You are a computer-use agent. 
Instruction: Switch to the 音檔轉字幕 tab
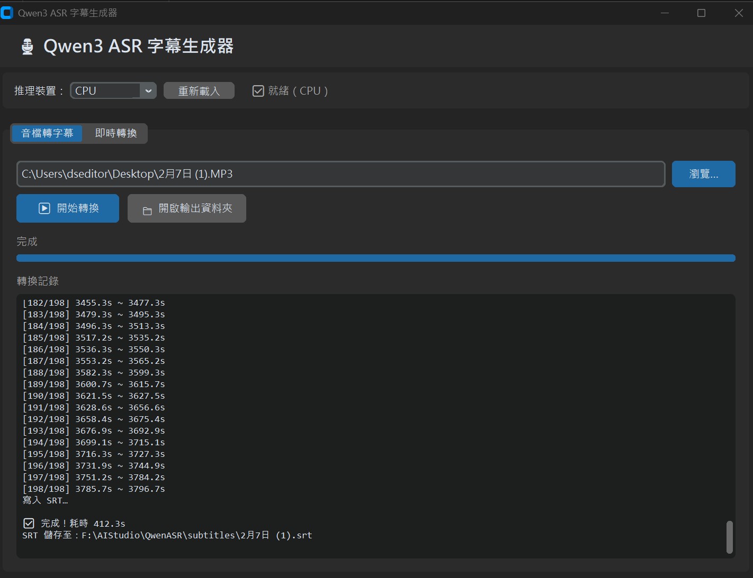47,133
